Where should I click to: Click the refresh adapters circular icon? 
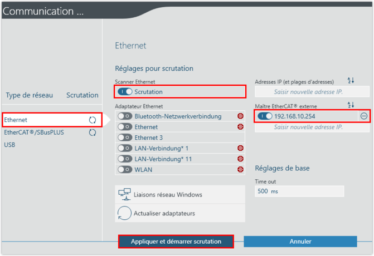124,213
